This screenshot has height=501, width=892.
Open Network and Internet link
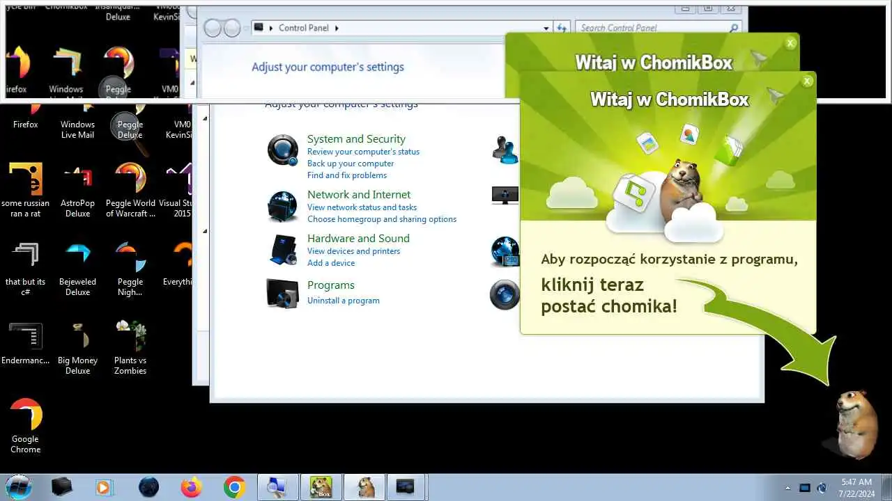pos(359,195)
